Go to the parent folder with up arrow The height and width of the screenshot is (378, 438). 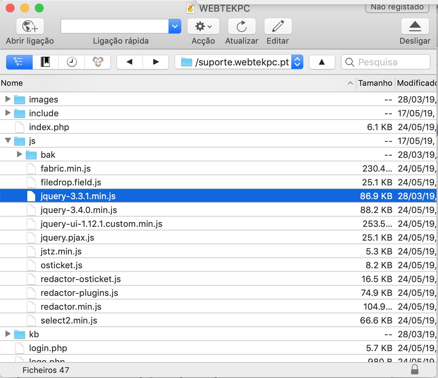[x=321, y=62]
